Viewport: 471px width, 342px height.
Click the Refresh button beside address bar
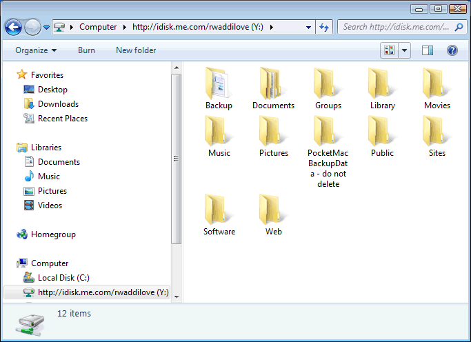coord(324,28)
